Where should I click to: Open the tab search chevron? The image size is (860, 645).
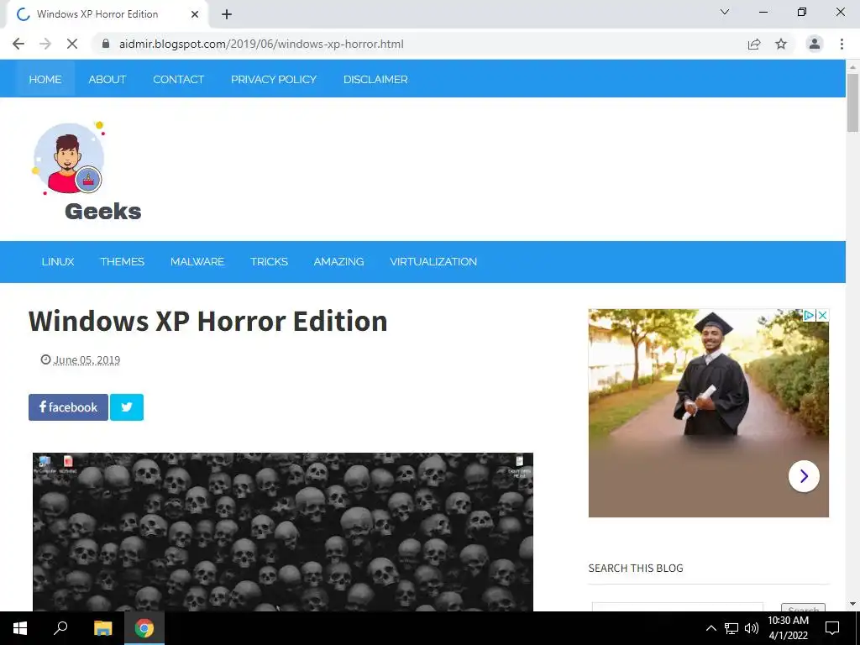(725, 12)
